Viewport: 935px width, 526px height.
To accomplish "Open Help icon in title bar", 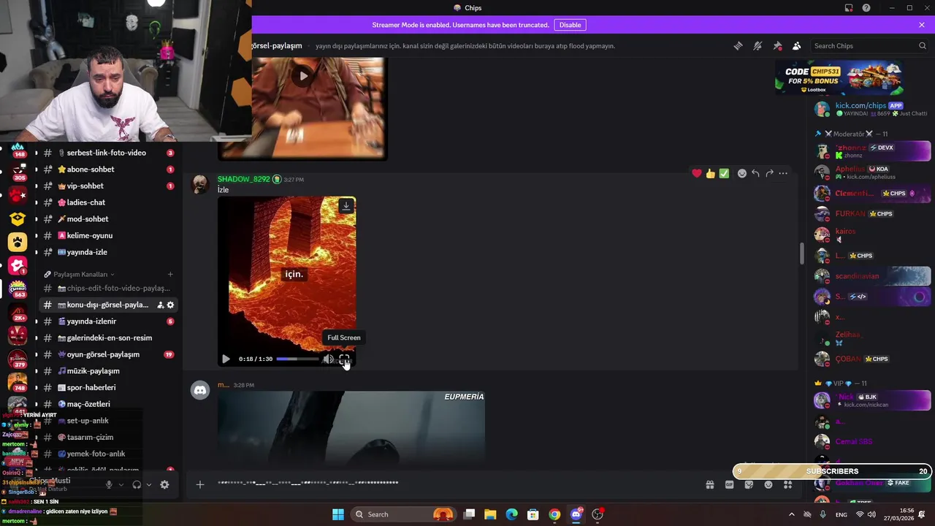I will pos(866,8).
